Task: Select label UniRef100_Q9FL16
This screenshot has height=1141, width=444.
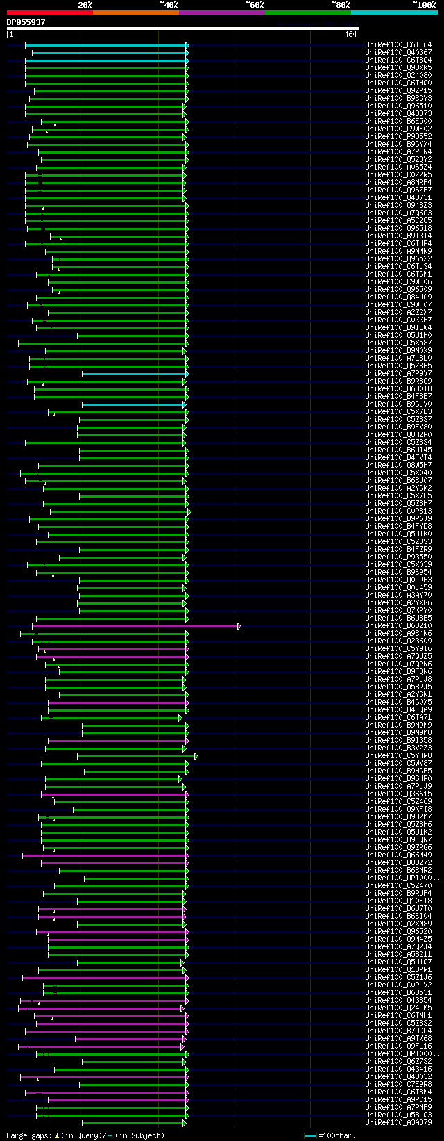Action: 398,1046
